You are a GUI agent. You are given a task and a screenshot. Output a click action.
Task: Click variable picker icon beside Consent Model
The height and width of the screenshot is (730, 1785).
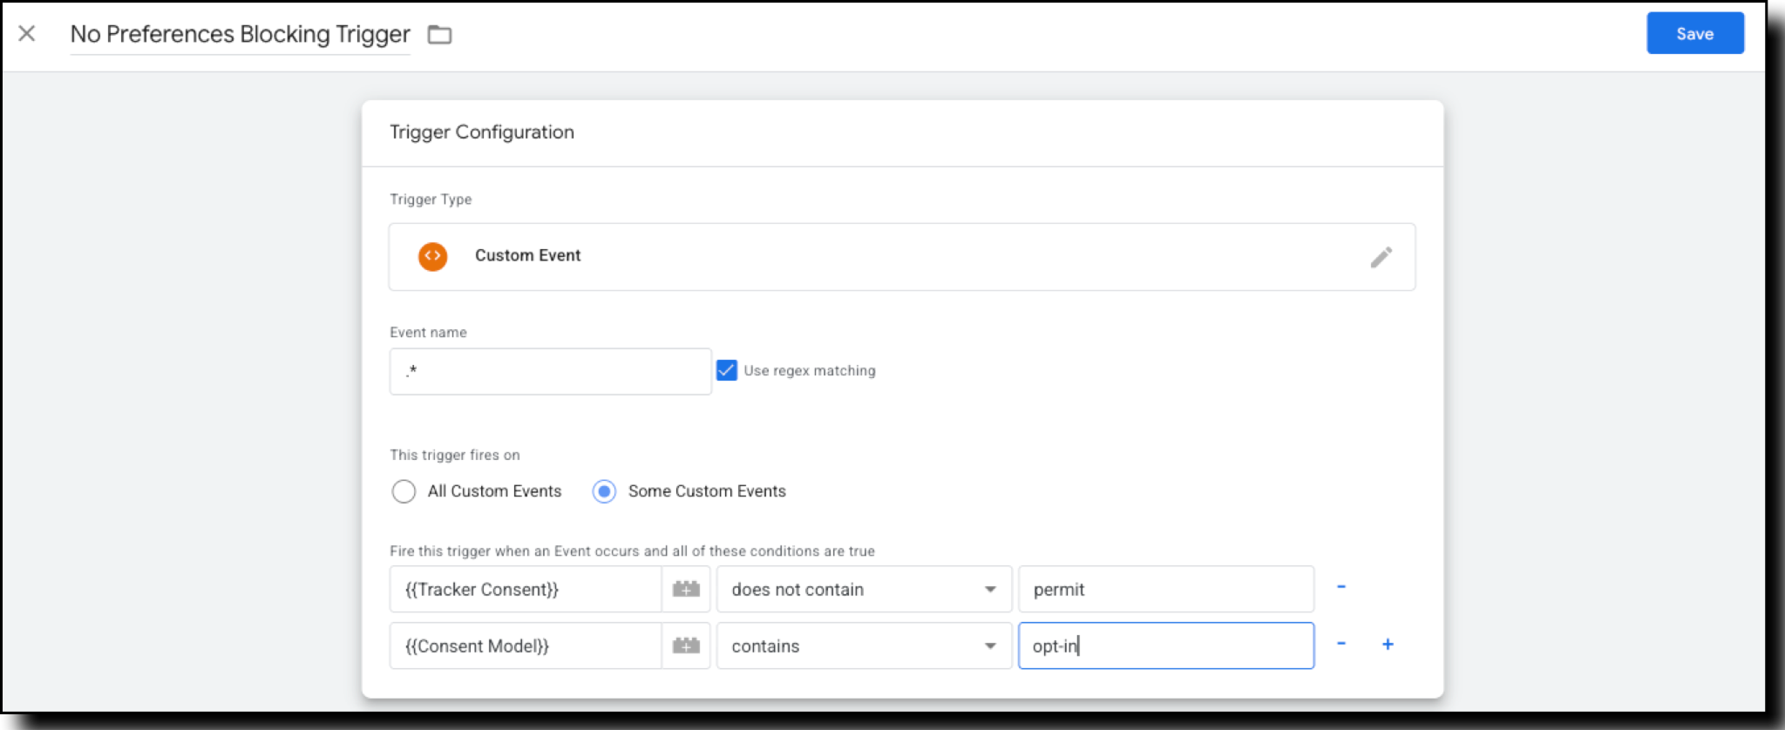pos(686,646)
